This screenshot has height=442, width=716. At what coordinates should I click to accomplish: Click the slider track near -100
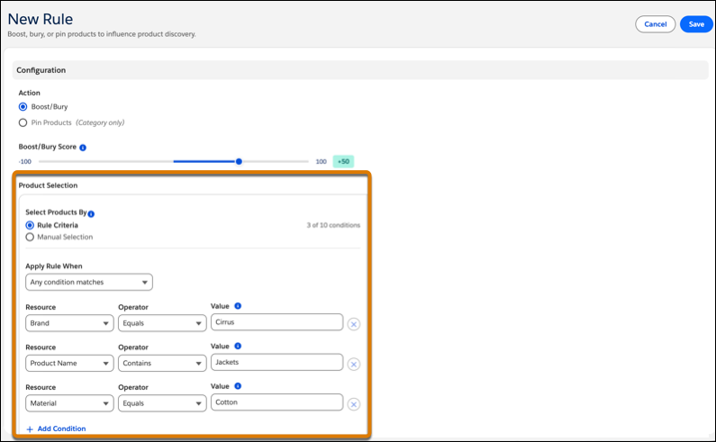click(x=43, y=162)
